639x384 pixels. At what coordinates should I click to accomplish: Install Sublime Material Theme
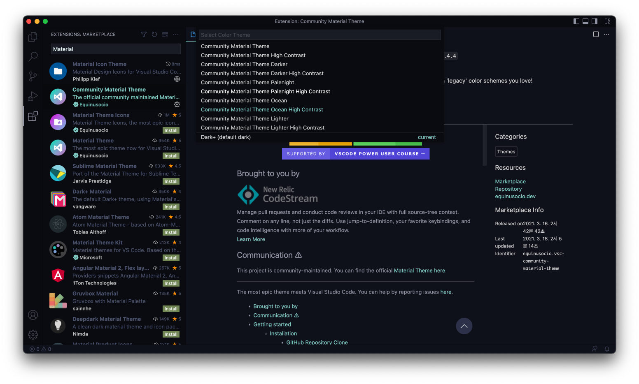tap(171, 181)
